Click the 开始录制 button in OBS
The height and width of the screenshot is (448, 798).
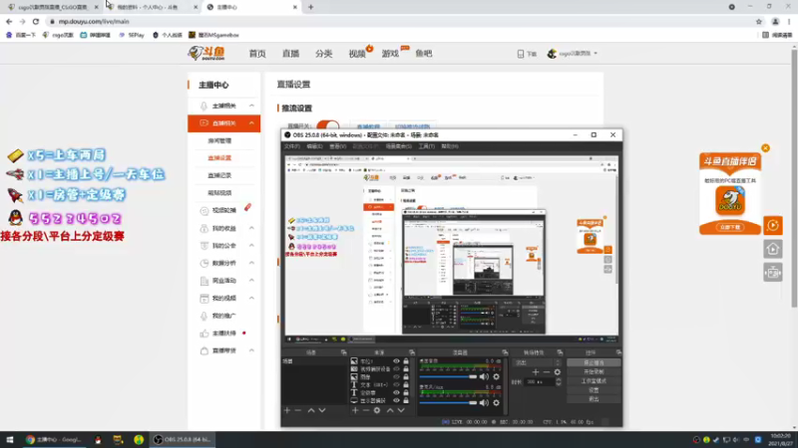(x=594, y=371)
